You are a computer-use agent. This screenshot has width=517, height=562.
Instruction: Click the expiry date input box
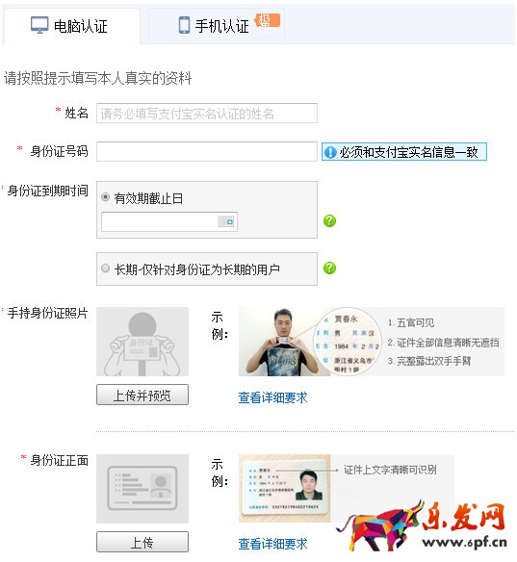point(169,221)
